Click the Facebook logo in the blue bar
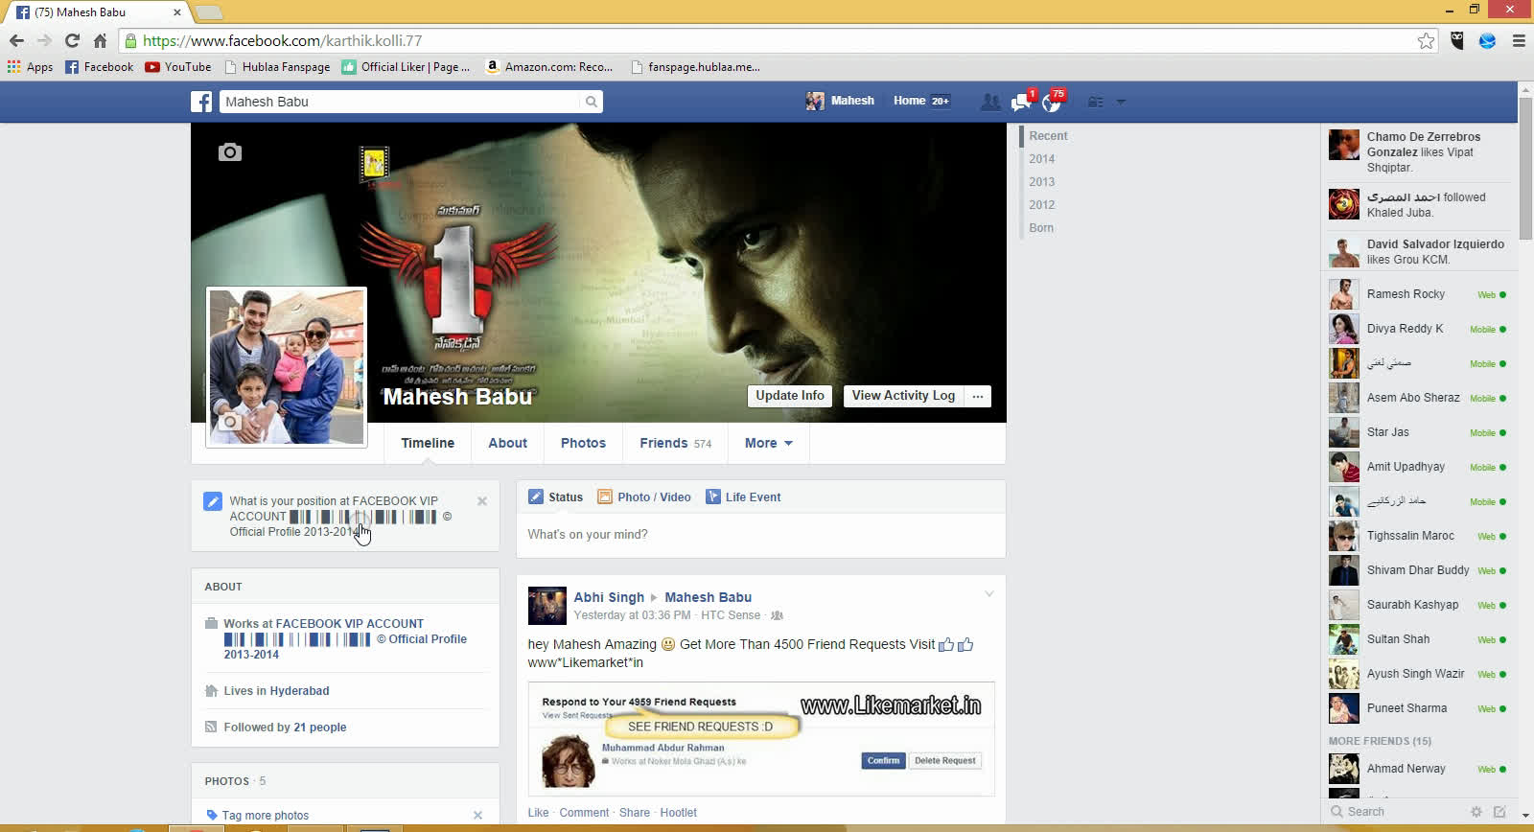1534x832 pixels. click(x=201, y=102)
